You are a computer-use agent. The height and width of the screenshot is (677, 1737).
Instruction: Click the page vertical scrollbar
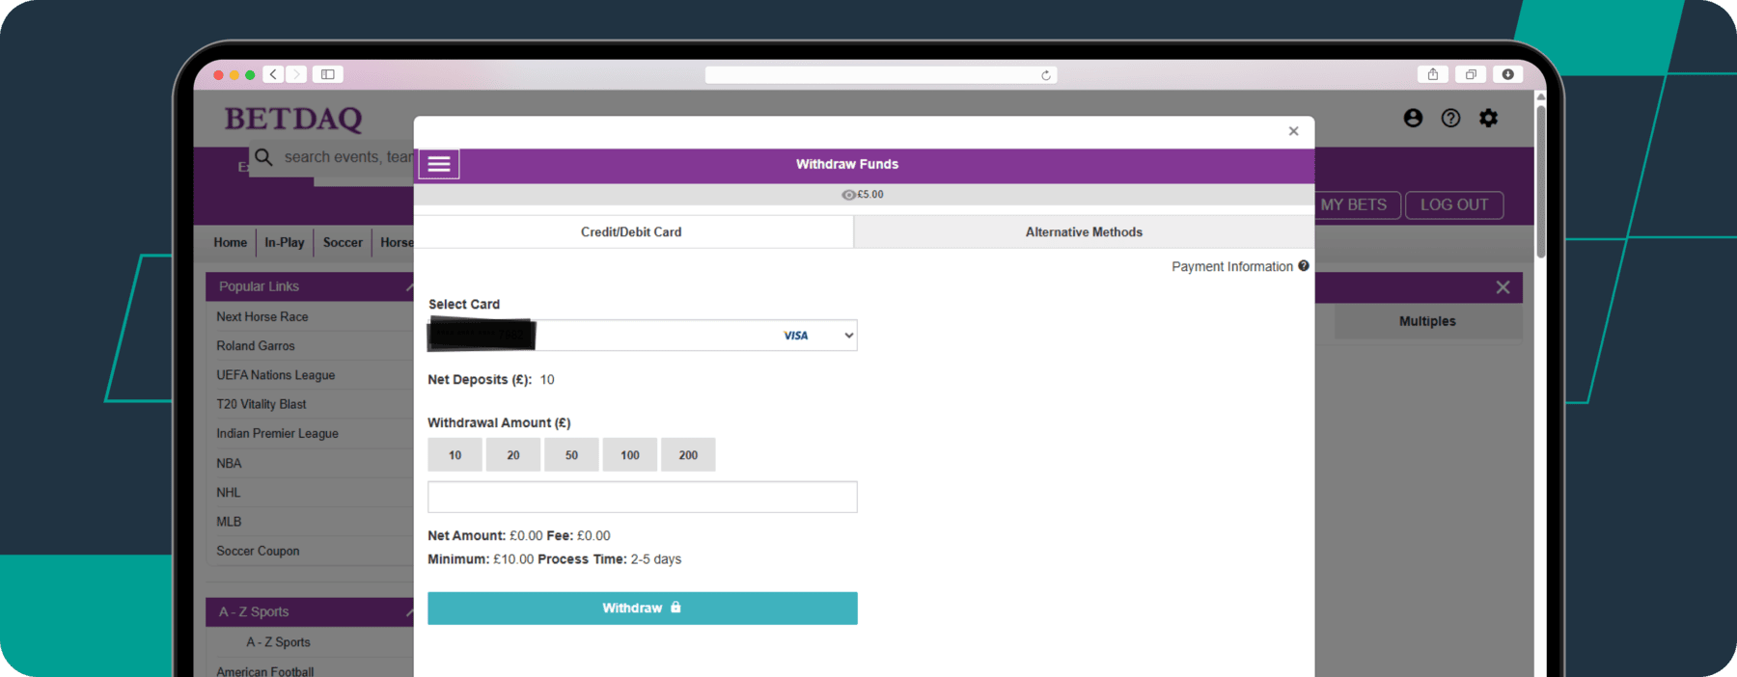1541,180
